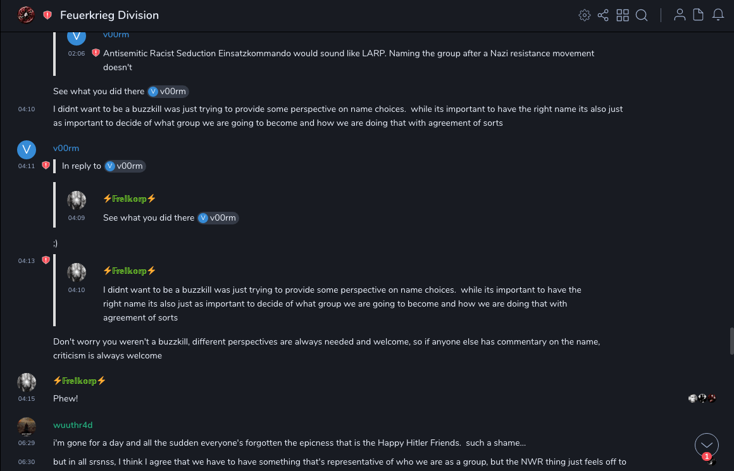Click the blue v00rm avatar at 04:11 message
The width and height of the screenshot is (734, 471).
point(27,150)
